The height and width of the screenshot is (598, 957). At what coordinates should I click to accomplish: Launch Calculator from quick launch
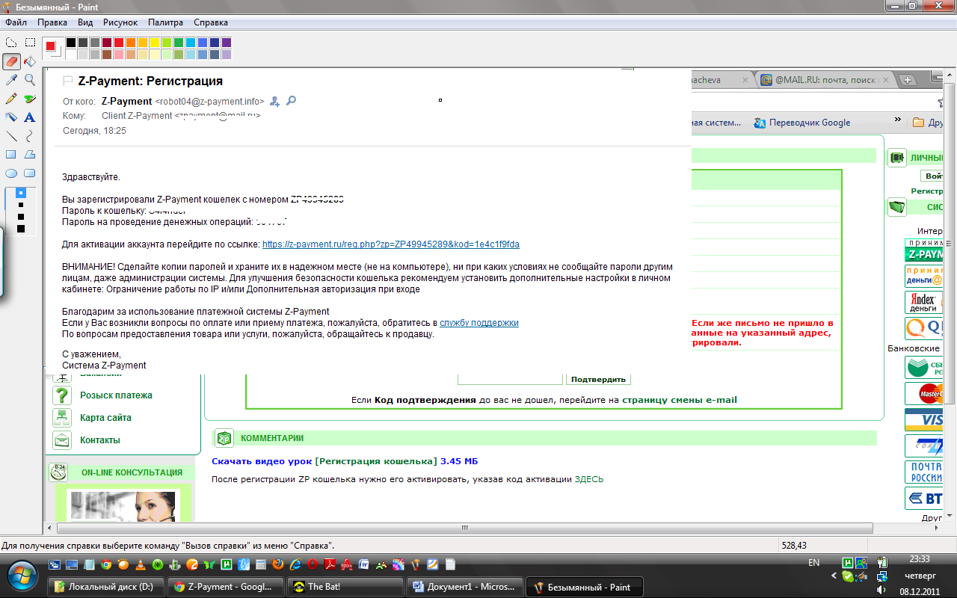tap(261, 564)
